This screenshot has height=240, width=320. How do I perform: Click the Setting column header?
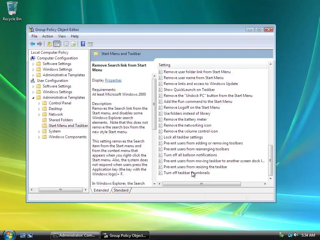[212, 65]
